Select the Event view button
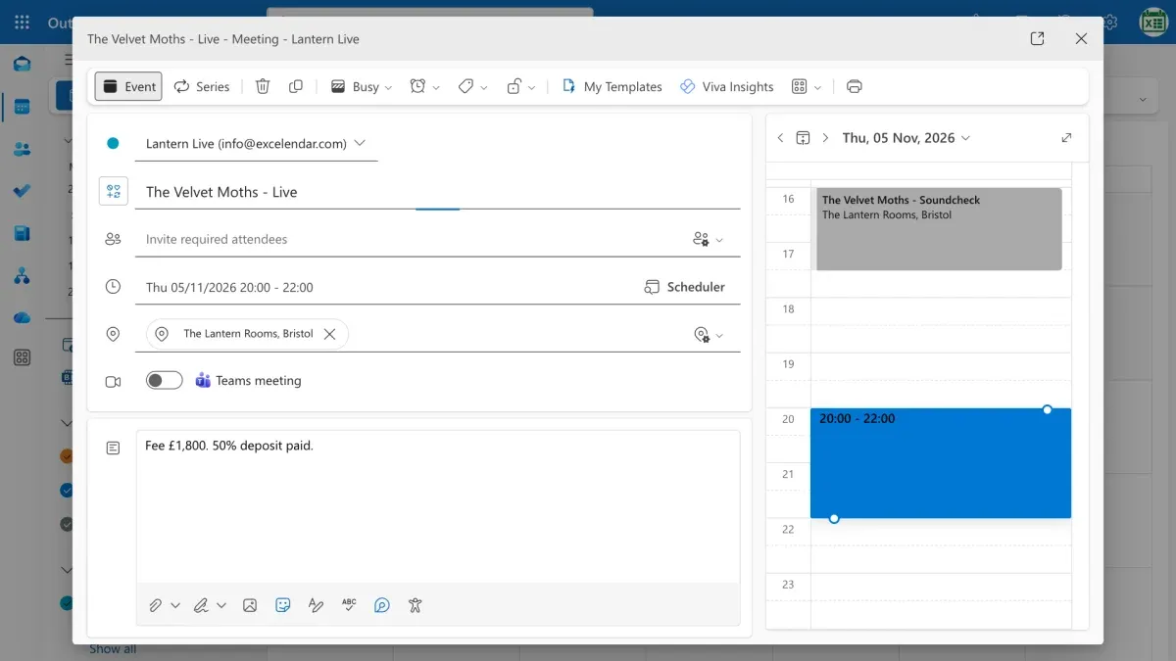The image size is (1176, 661). [x=128, y=86]
